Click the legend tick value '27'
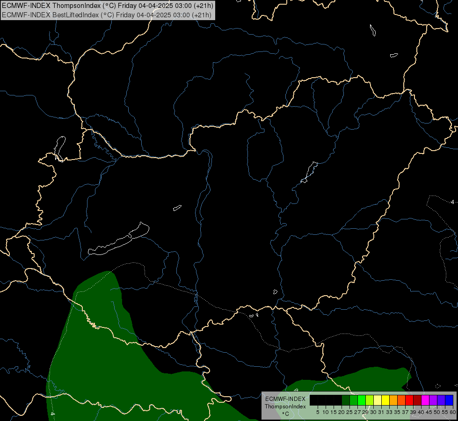This screenshot has width=458, height=421. [357, 412]
